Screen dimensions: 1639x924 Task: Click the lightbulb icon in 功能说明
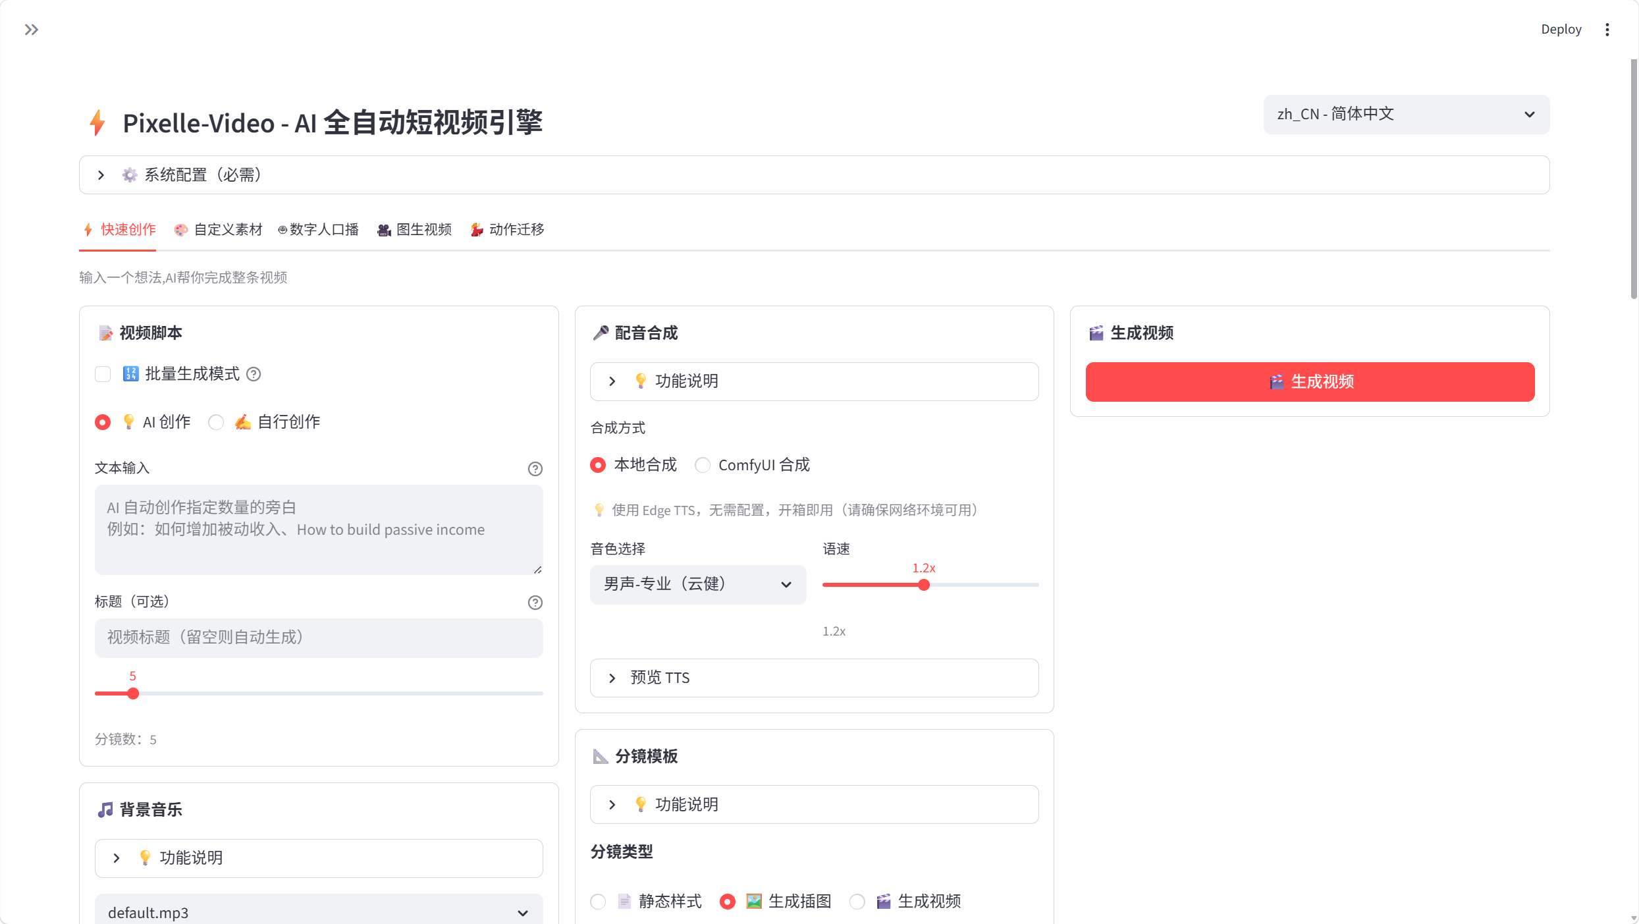639,381
